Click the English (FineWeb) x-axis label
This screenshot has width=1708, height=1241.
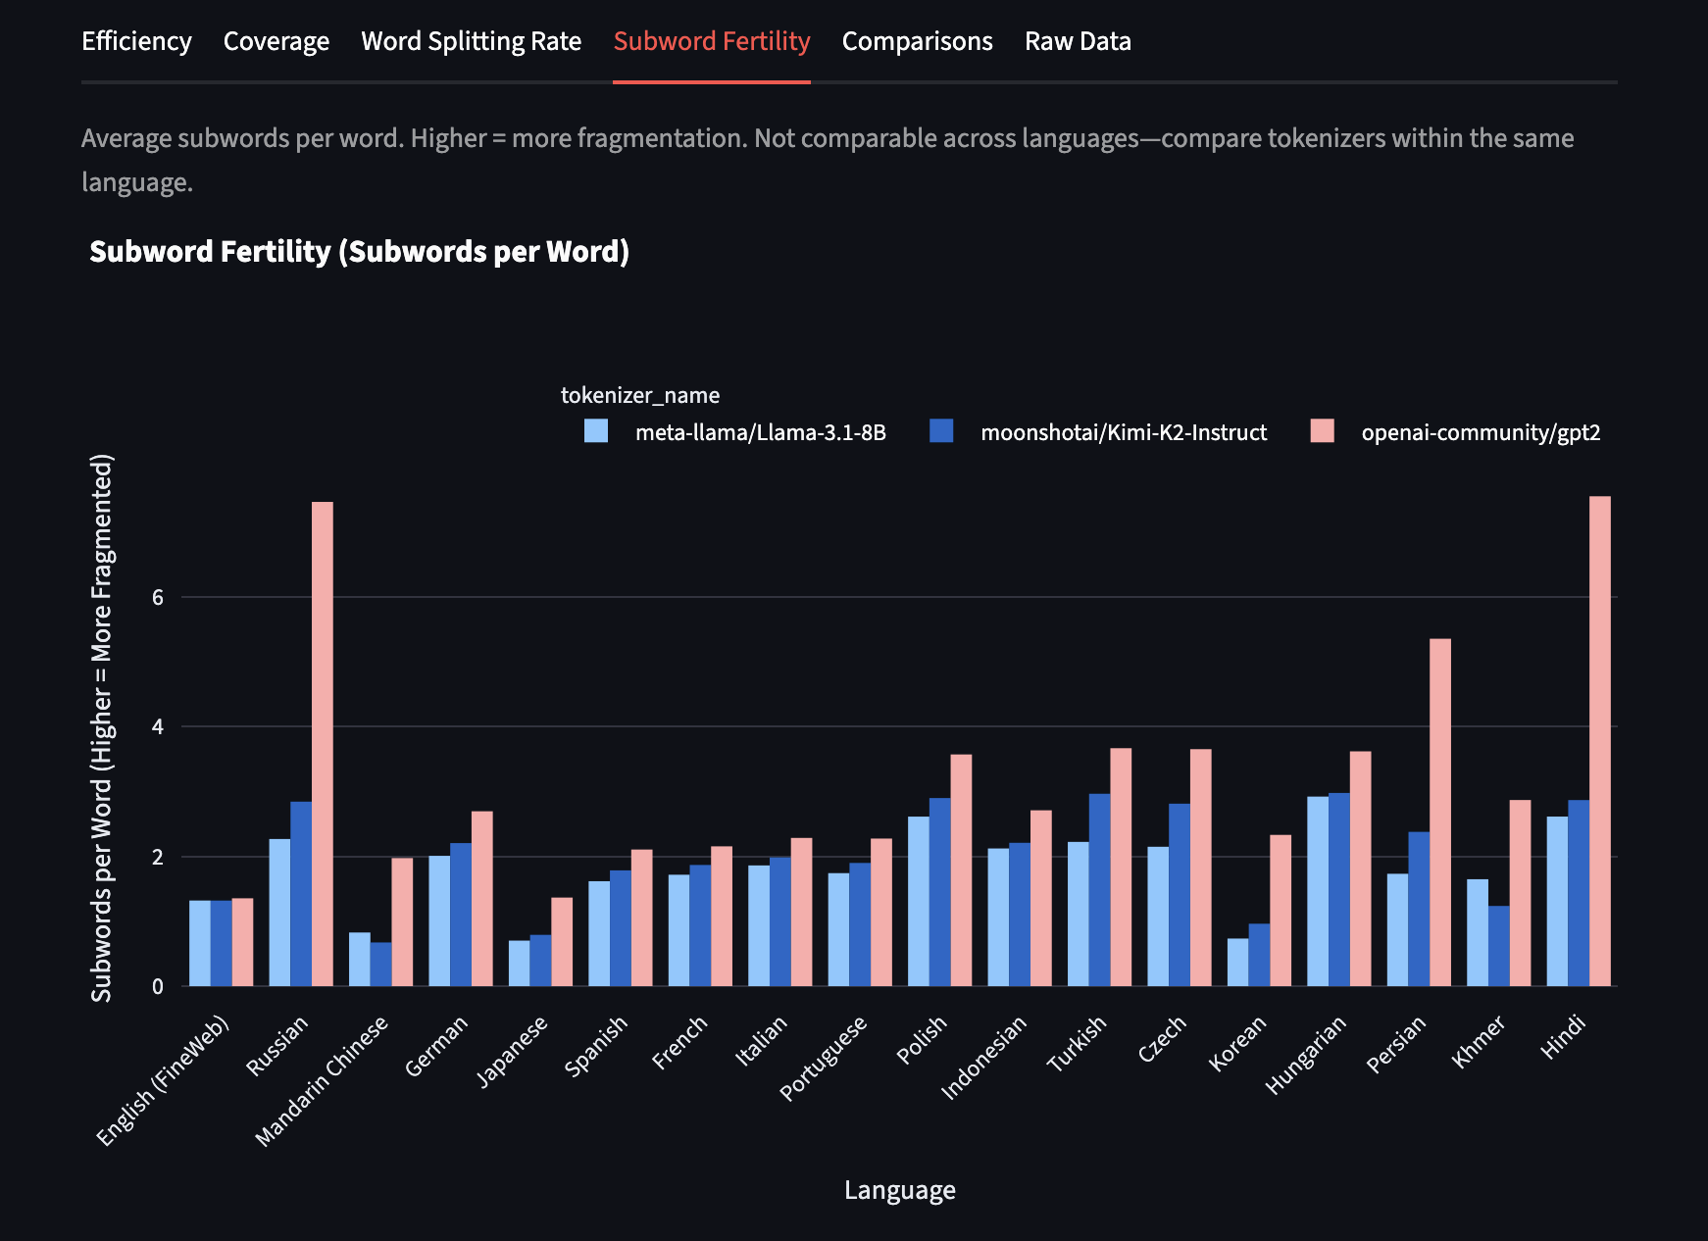164,1079
